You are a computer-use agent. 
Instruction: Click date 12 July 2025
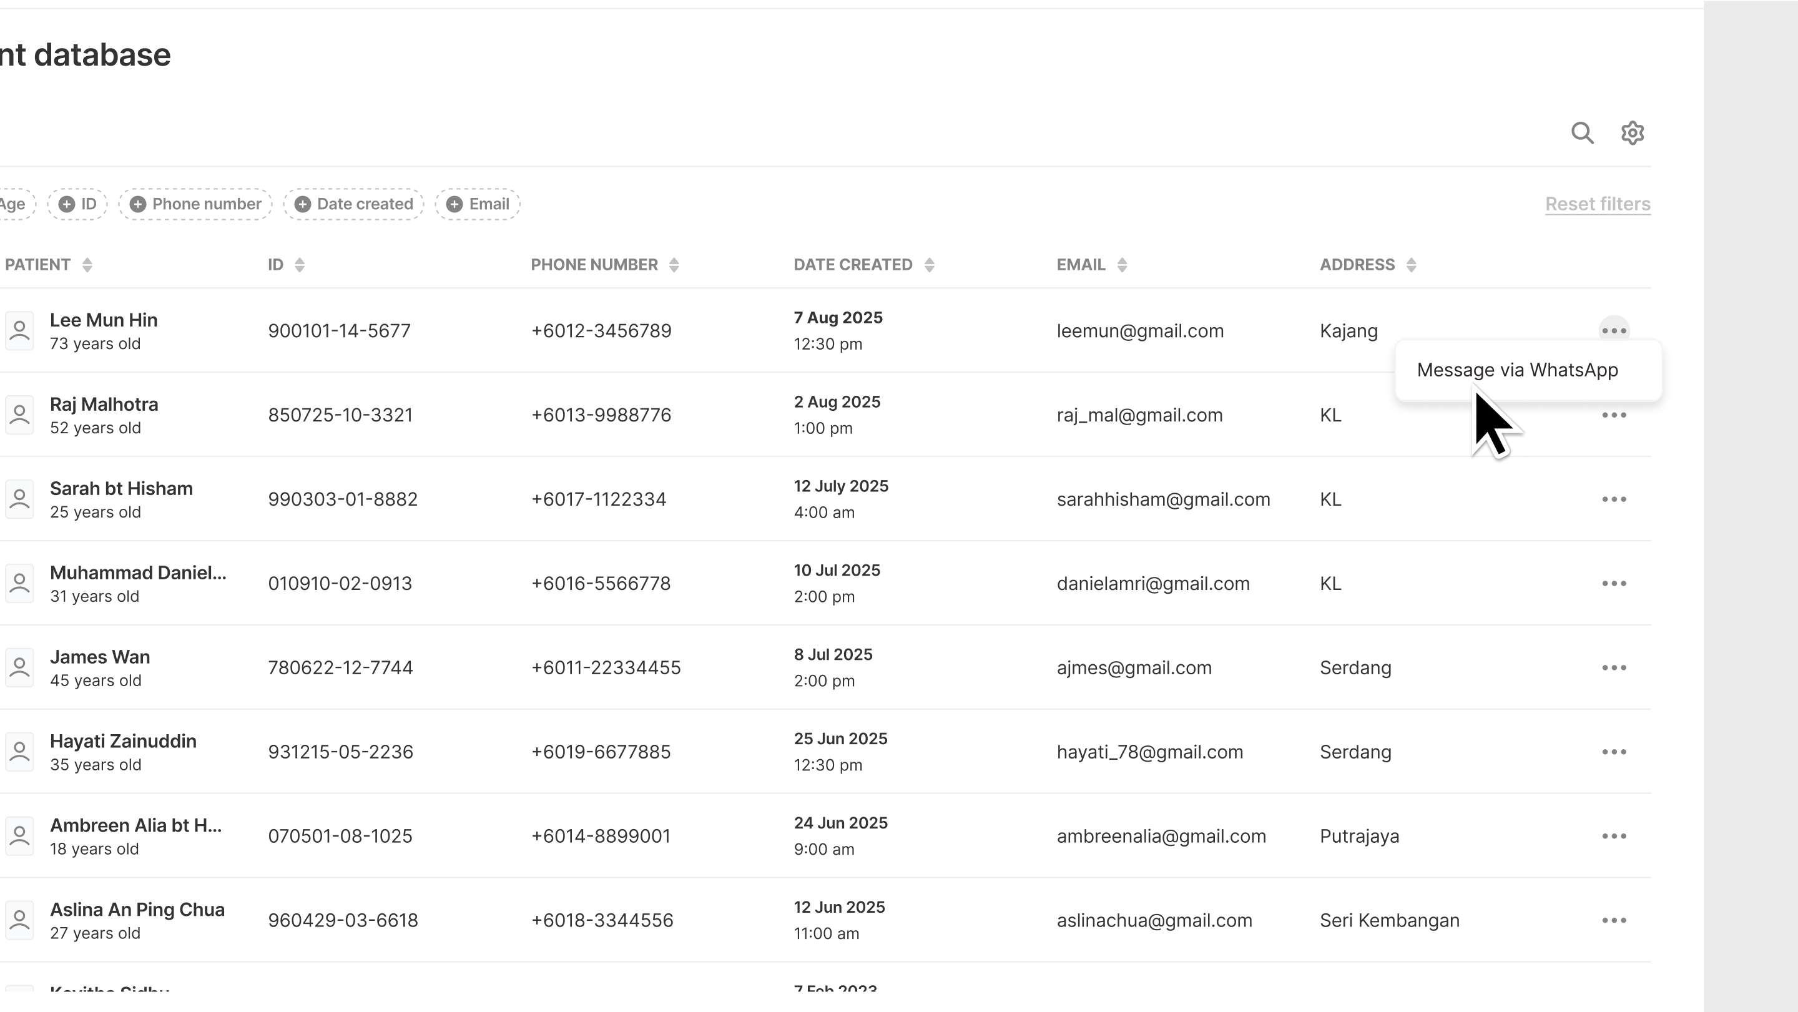pos(840,486)
